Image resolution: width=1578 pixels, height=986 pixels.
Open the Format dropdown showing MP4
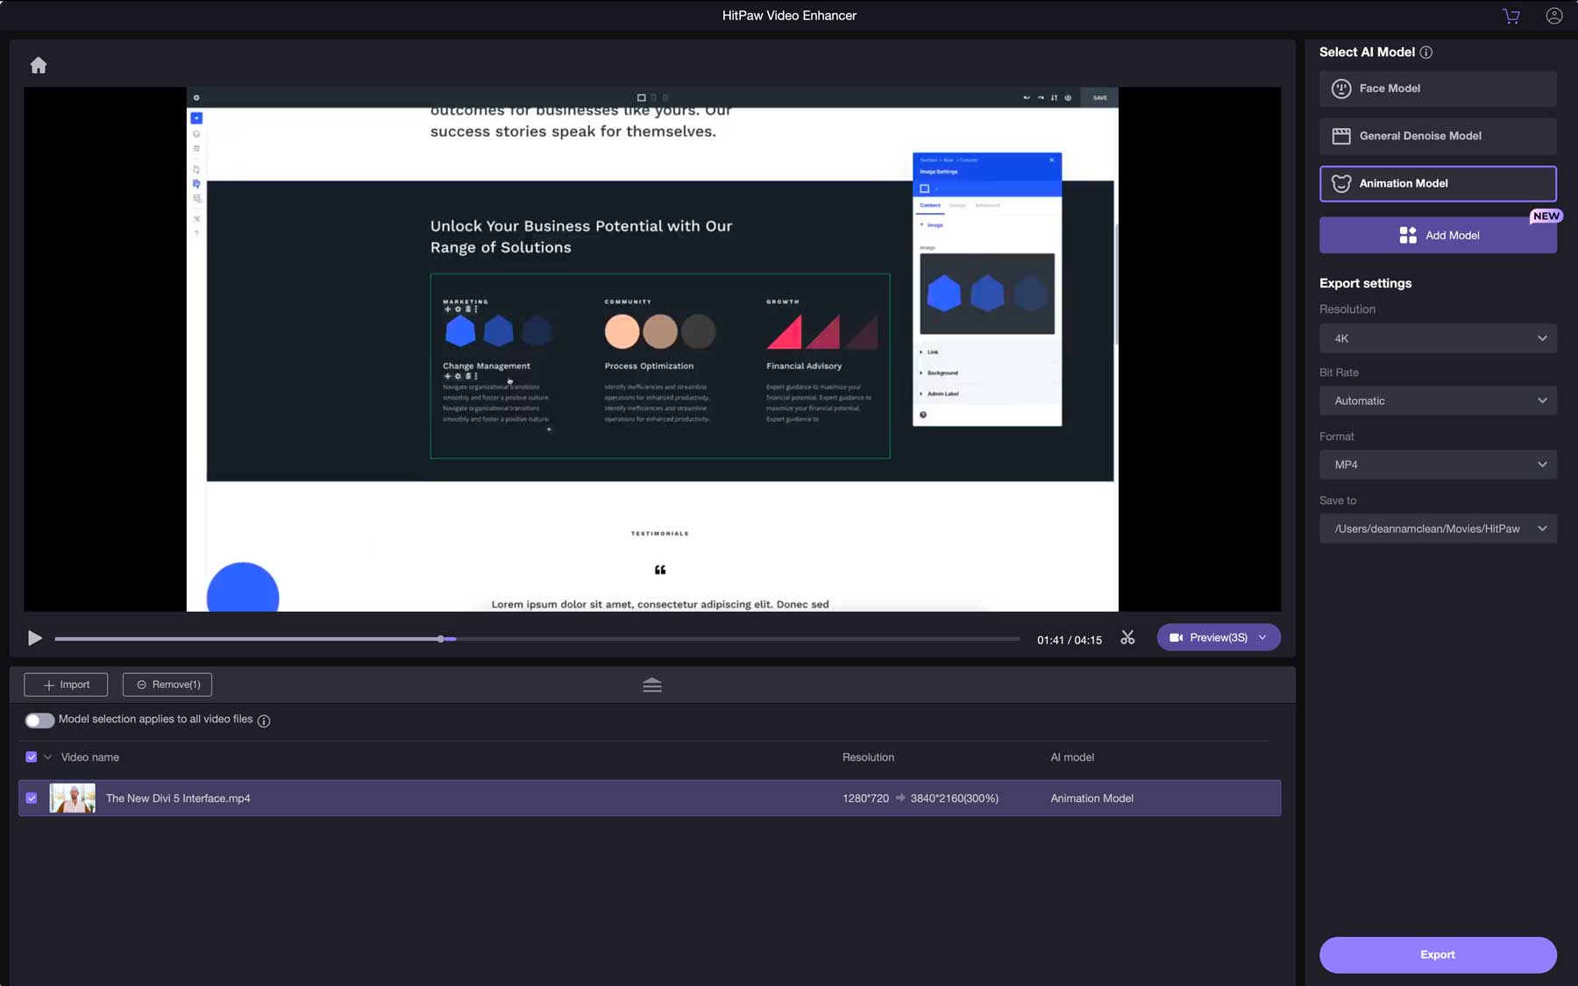pyautogui.click(x=1437, y=465)
